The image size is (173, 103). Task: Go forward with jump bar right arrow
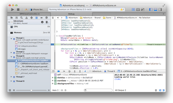pyautogui.click(x=62, y=18)
